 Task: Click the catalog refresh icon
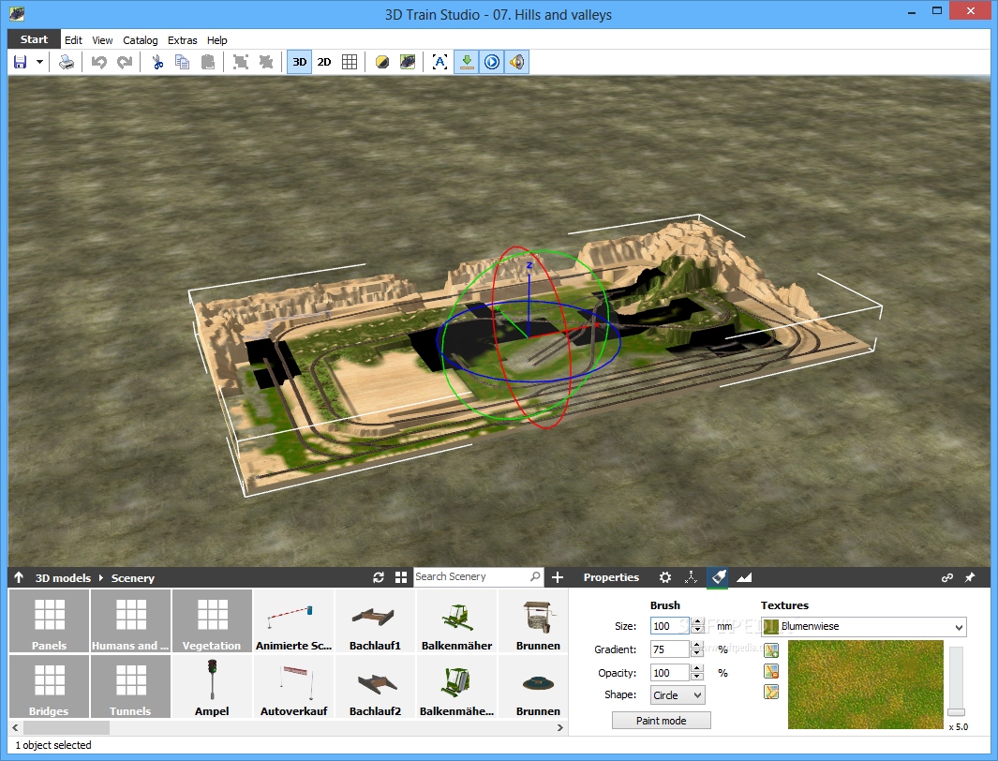(x=379, y=577)
